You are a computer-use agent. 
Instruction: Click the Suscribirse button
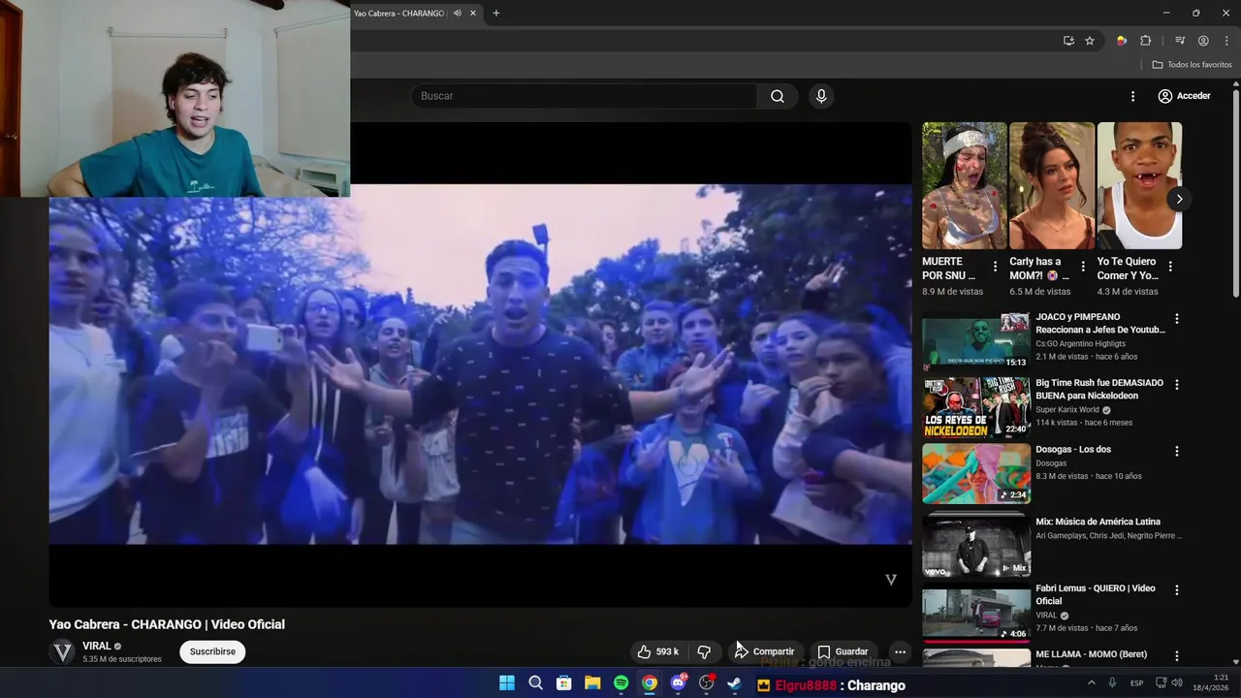pos(212,651)
